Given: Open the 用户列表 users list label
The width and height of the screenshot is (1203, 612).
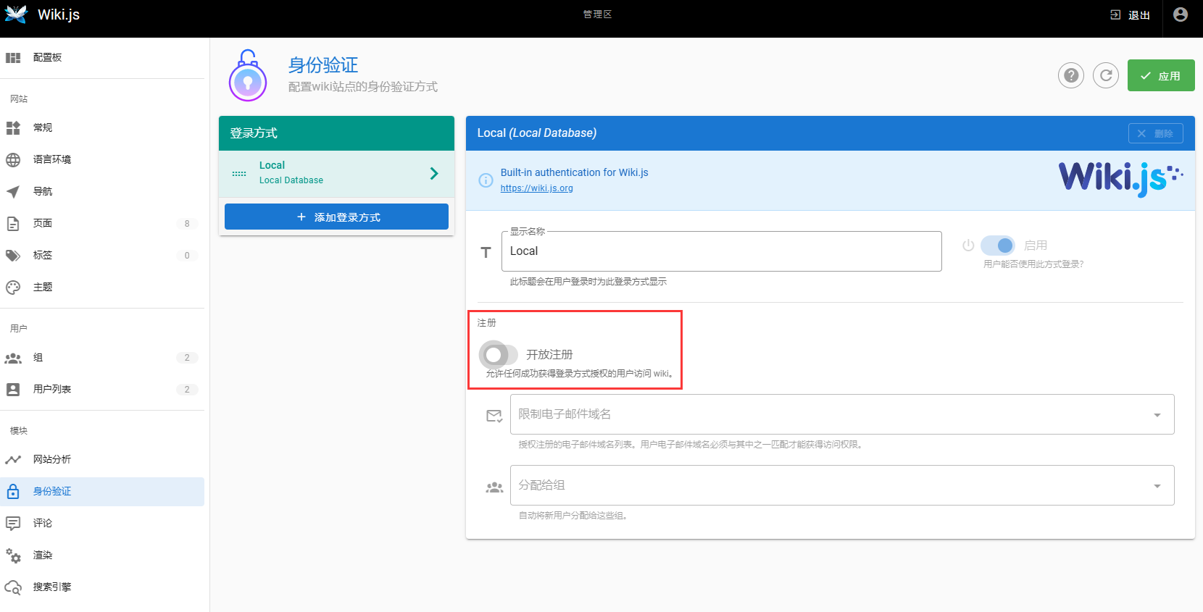Looking at the screenshot, I should [x=52, y=390].
